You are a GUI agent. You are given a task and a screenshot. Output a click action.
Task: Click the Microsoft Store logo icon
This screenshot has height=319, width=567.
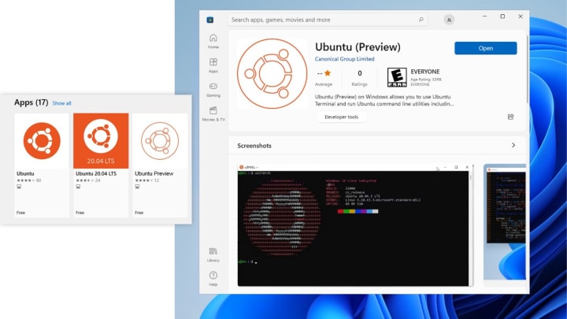point(209,20)
